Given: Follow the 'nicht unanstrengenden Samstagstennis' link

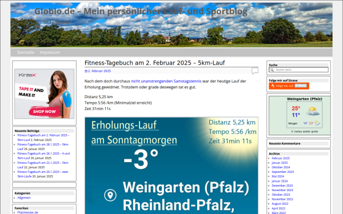Looking at the screenshot, I should point(166,81).
